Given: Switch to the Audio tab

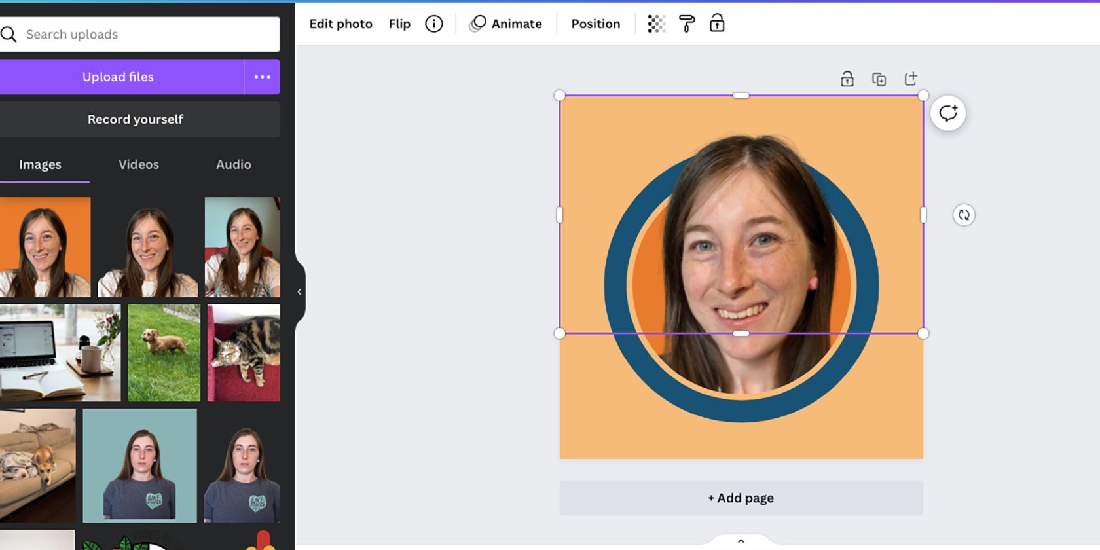Looking at the screenshot, I should click(234, 165).
